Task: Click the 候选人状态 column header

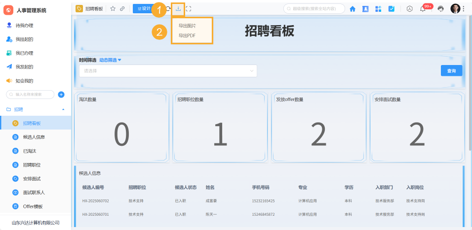Action: click(186, 187)
